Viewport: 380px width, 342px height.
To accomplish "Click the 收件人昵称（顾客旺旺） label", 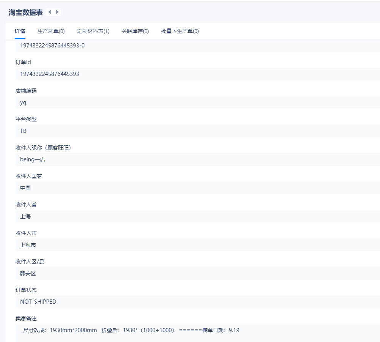I will point(44,148).
